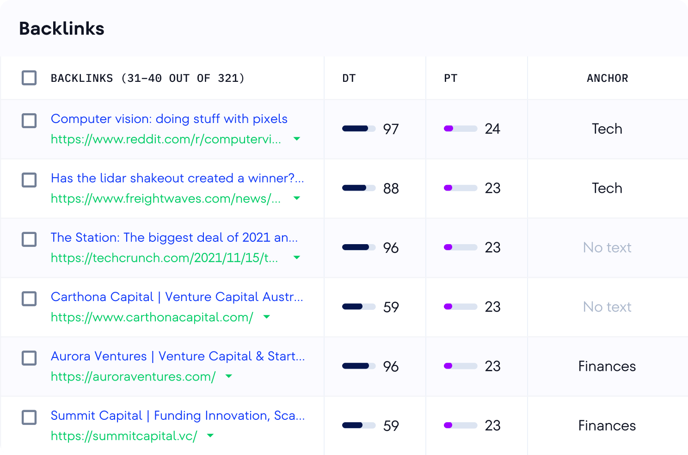Viewport: 688px width, 455px height.
Task: Sort by the PT column header
Action: [x=450, y=78]
